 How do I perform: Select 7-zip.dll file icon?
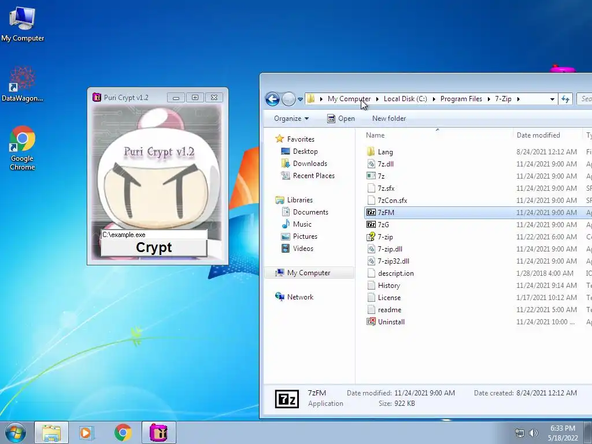click(371, 249)
